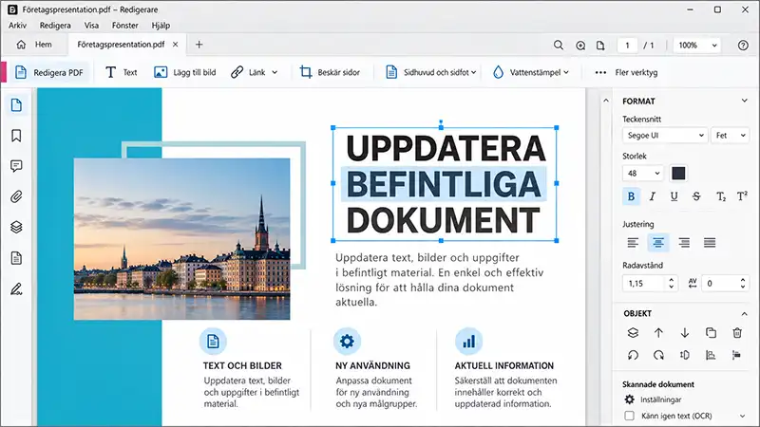Screen dimensions: 760x427
Task: Select Beskär sidor crop tool
Action: (x=330, y=73)
